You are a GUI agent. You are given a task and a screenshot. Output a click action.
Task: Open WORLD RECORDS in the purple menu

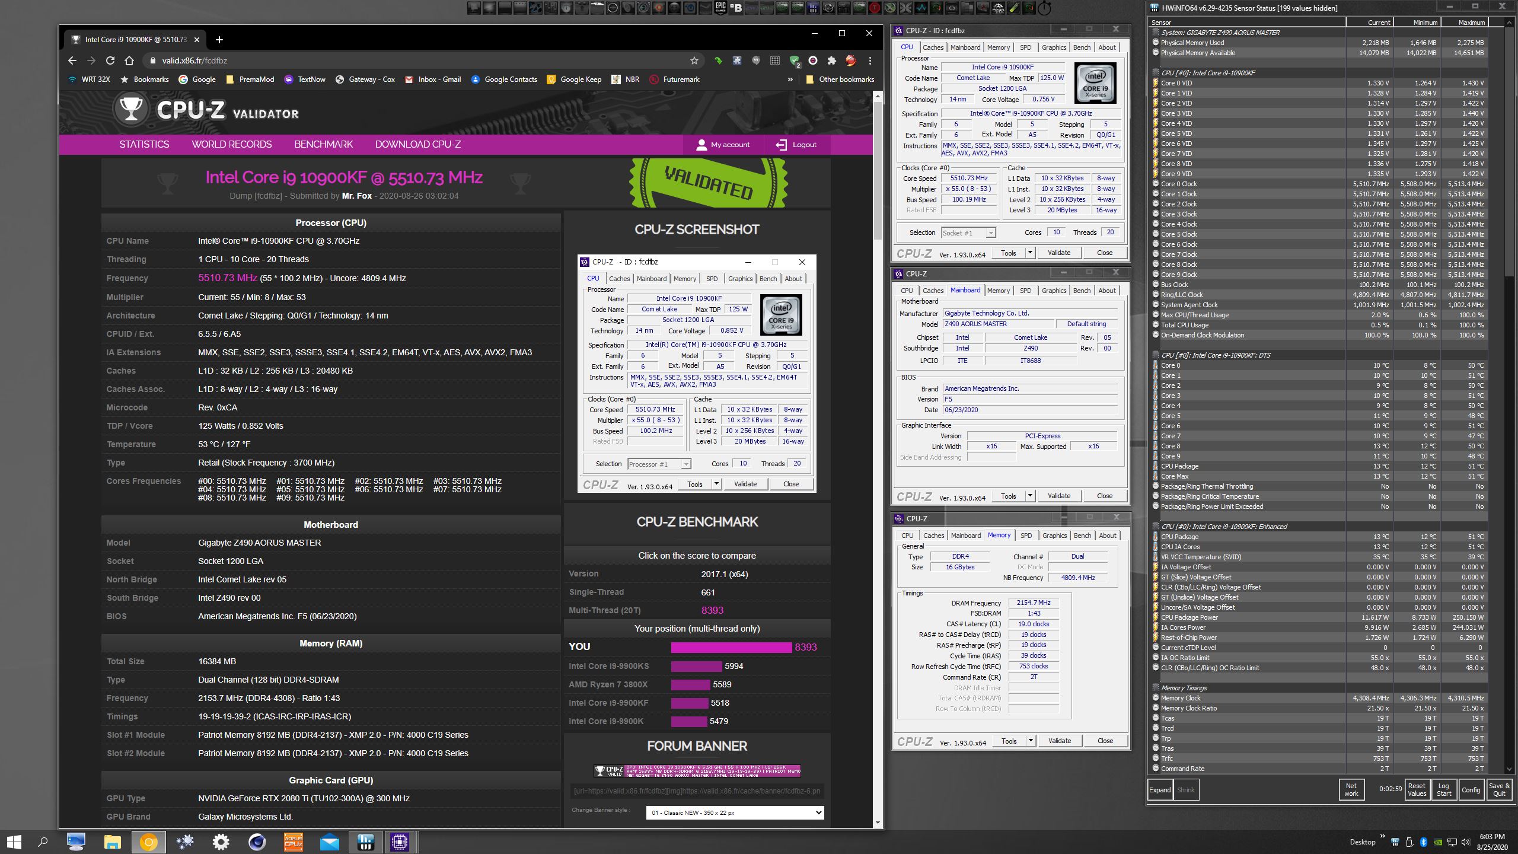pos(231,145)
